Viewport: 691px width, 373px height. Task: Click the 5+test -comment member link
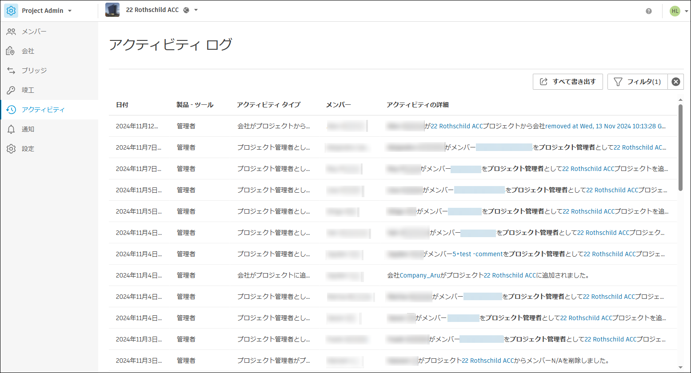pyautogui.click(x=477, y=254)
